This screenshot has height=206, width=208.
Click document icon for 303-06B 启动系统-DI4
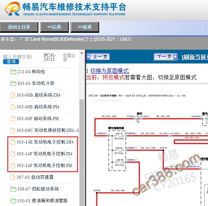(13, 95)
